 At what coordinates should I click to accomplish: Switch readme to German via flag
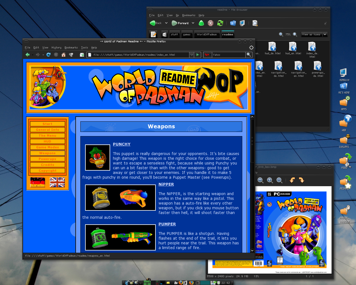pyautogui.click(x=38, y=182)
